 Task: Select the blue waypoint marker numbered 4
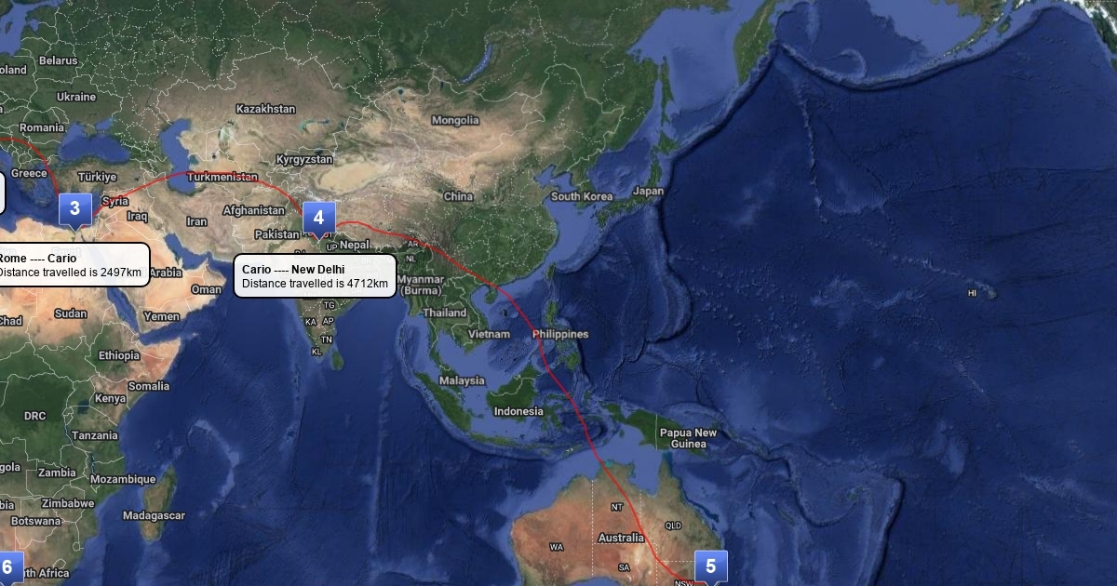click(x=319, y=220)
